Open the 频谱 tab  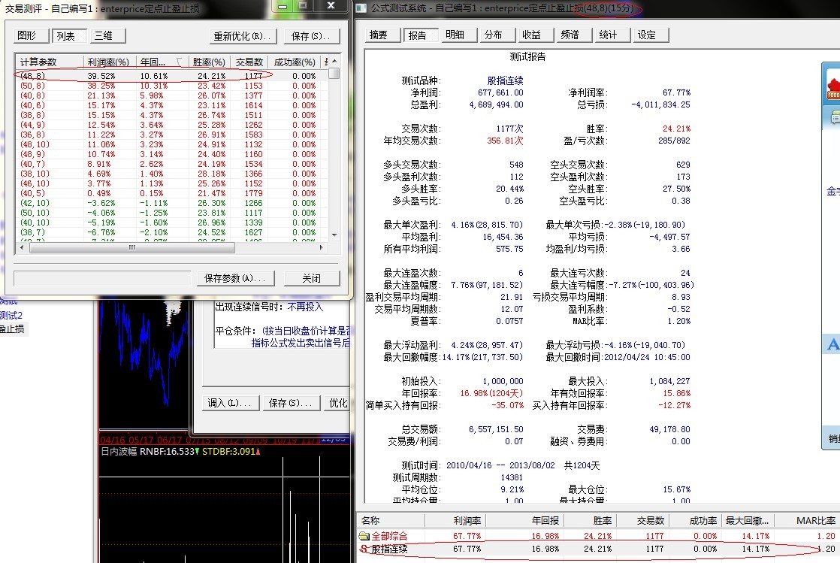(x=570, y=35)
